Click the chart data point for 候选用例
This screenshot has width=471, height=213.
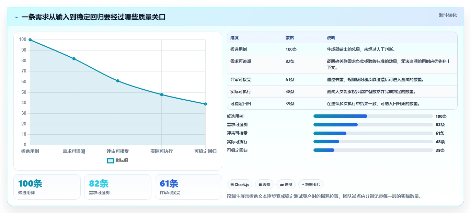point(30,40)
